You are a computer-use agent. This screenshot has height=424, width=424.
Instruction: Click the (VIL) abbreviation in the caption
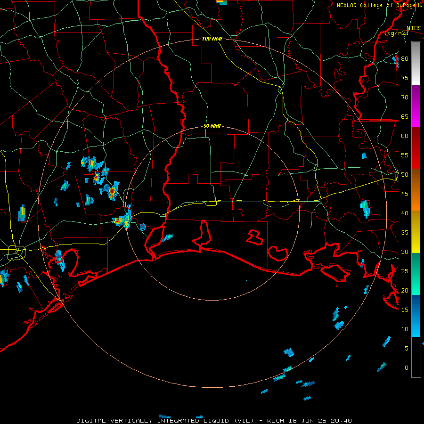[x=244, y=421]
